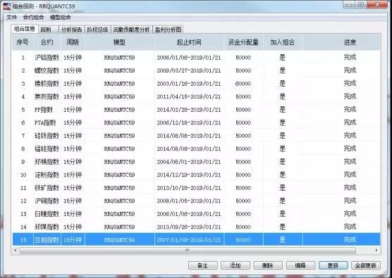Click the 全部更新 button
The width and height of the screenshot is (392, 278).
(x=366, y=265)
